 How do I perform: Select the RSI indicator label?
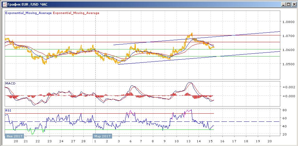coord(9,110)
